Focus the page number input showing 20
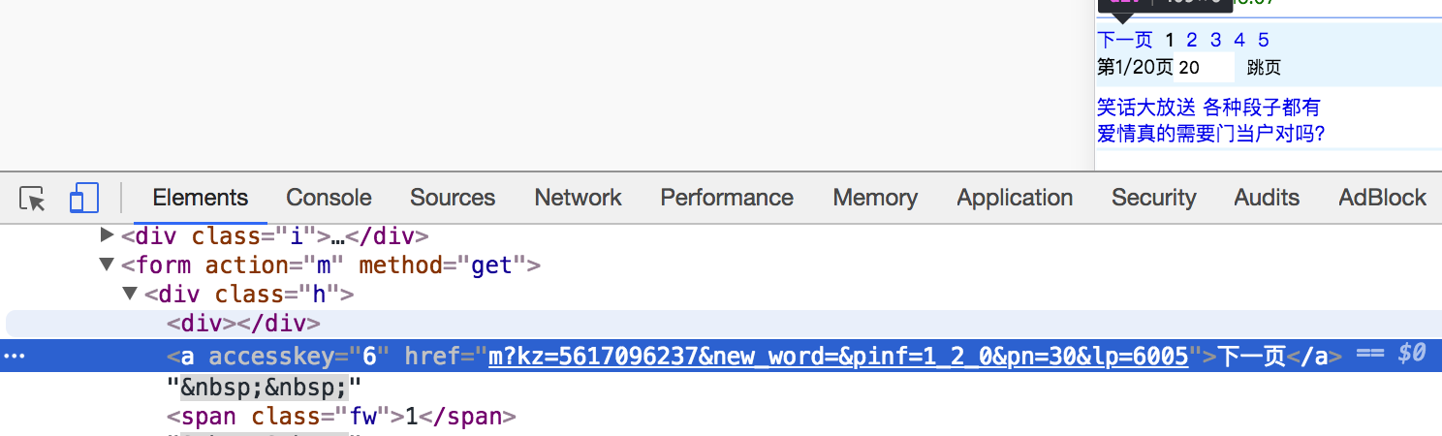This screenshot has width=1442, height=436. coord(1205,67)
